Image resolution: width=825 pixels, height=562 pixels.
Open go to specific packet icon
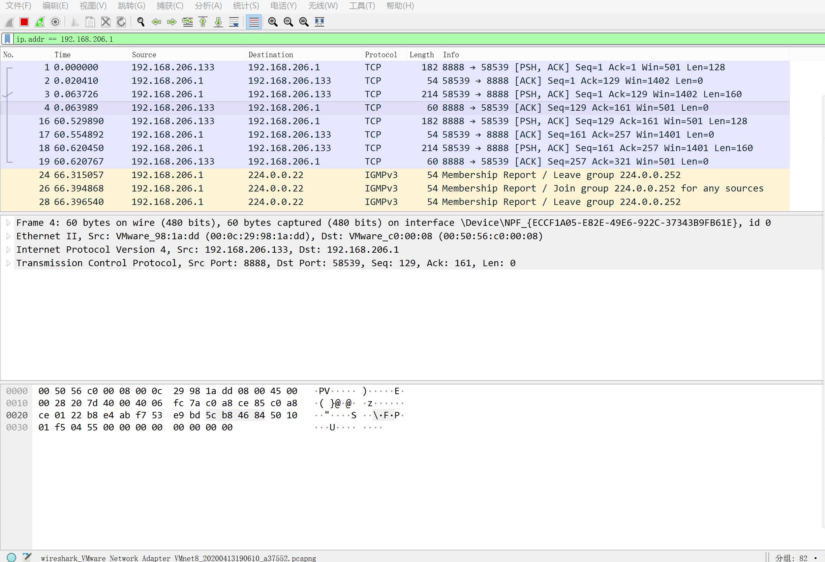pos(187,22)
